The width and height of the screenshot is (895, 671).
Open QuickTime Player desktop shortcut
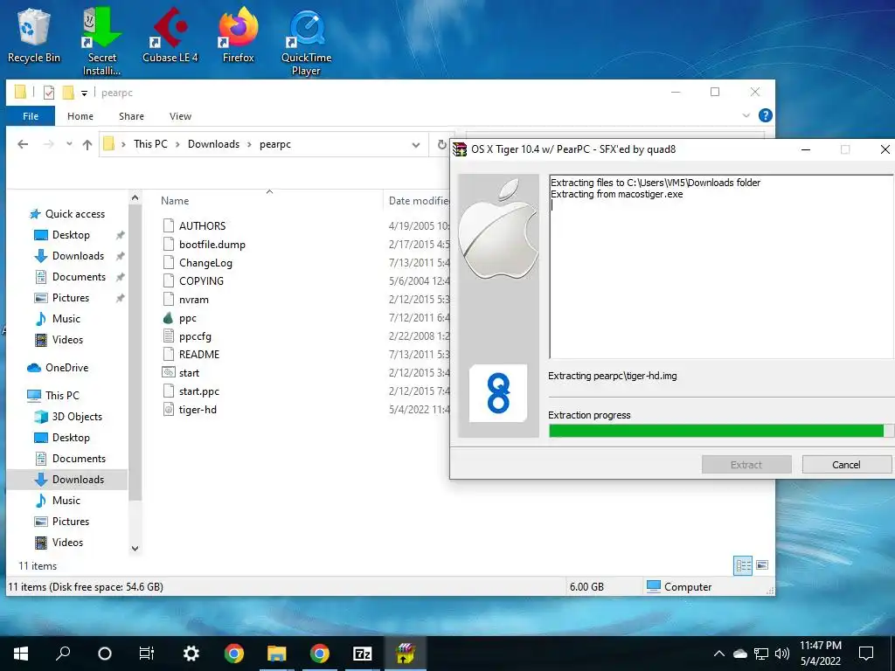point(306,42)
